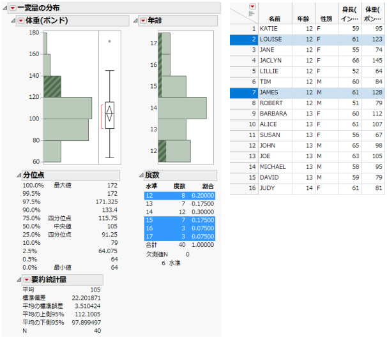The image size is (387, 338).
Task: Open the data table red triangle menu
Action: [252, 6]
